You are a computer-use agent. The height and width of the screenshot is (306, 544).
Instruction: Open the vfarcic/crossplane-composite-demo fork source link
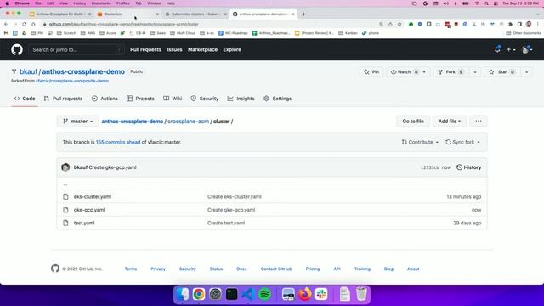[72, 81]
